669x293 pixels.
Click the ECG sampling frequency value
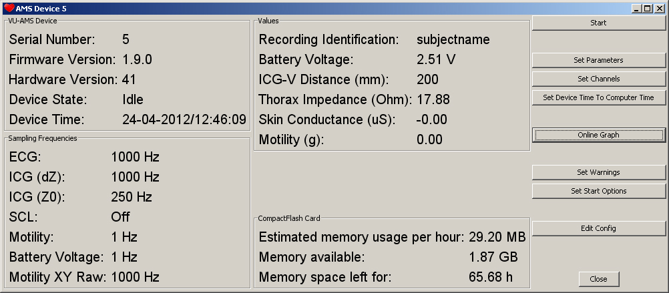(135, 158)
